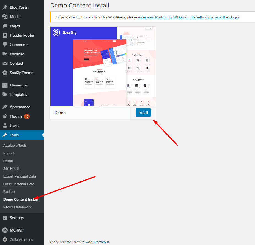
Task: Click the MC4WP logo icon
Action: [5, 230]
